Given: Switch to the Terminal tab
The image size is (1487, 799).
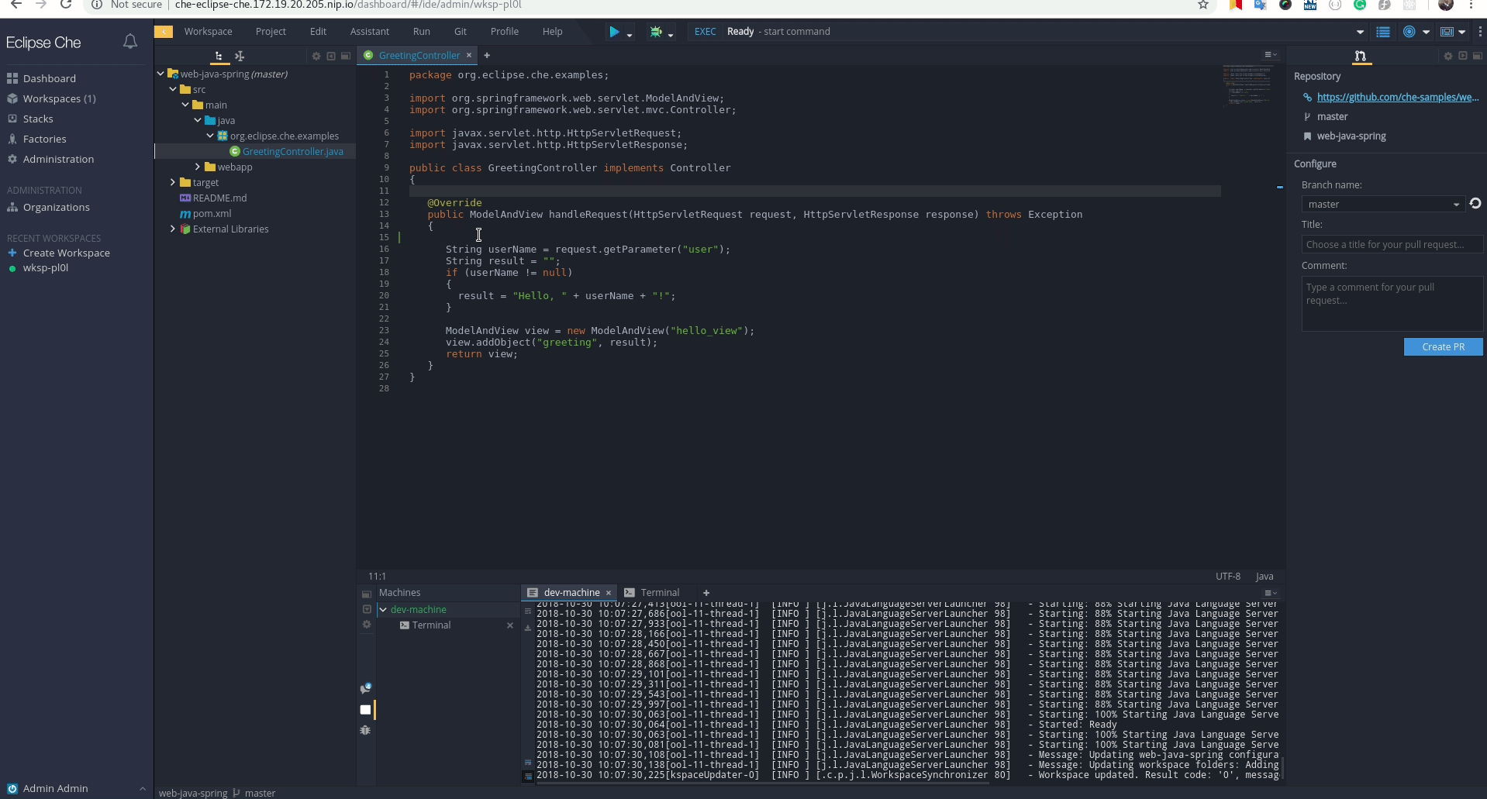Looking at the screenshot, I should tap(653, 593).
